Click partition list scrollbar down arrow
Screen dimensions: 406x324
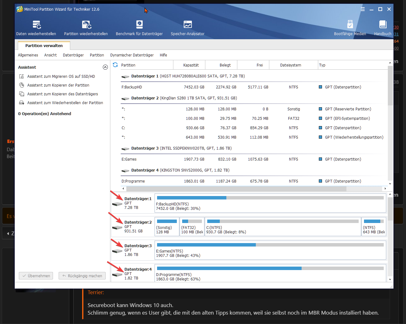coord(390,184)
